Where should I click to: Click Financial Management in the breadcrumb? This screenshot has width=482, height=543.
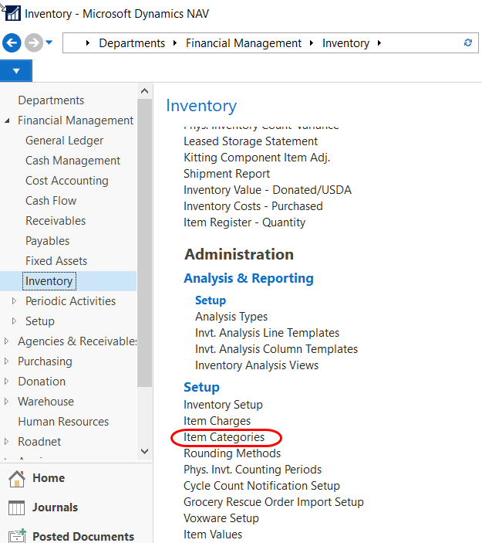(244, 43)
